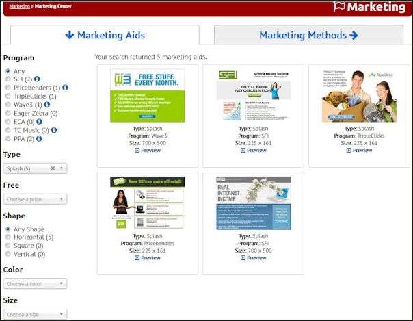The width and height of the screenshot is (413, 321).
Task: Switch to the Marketing Methods tab
Action: (308, 35)
